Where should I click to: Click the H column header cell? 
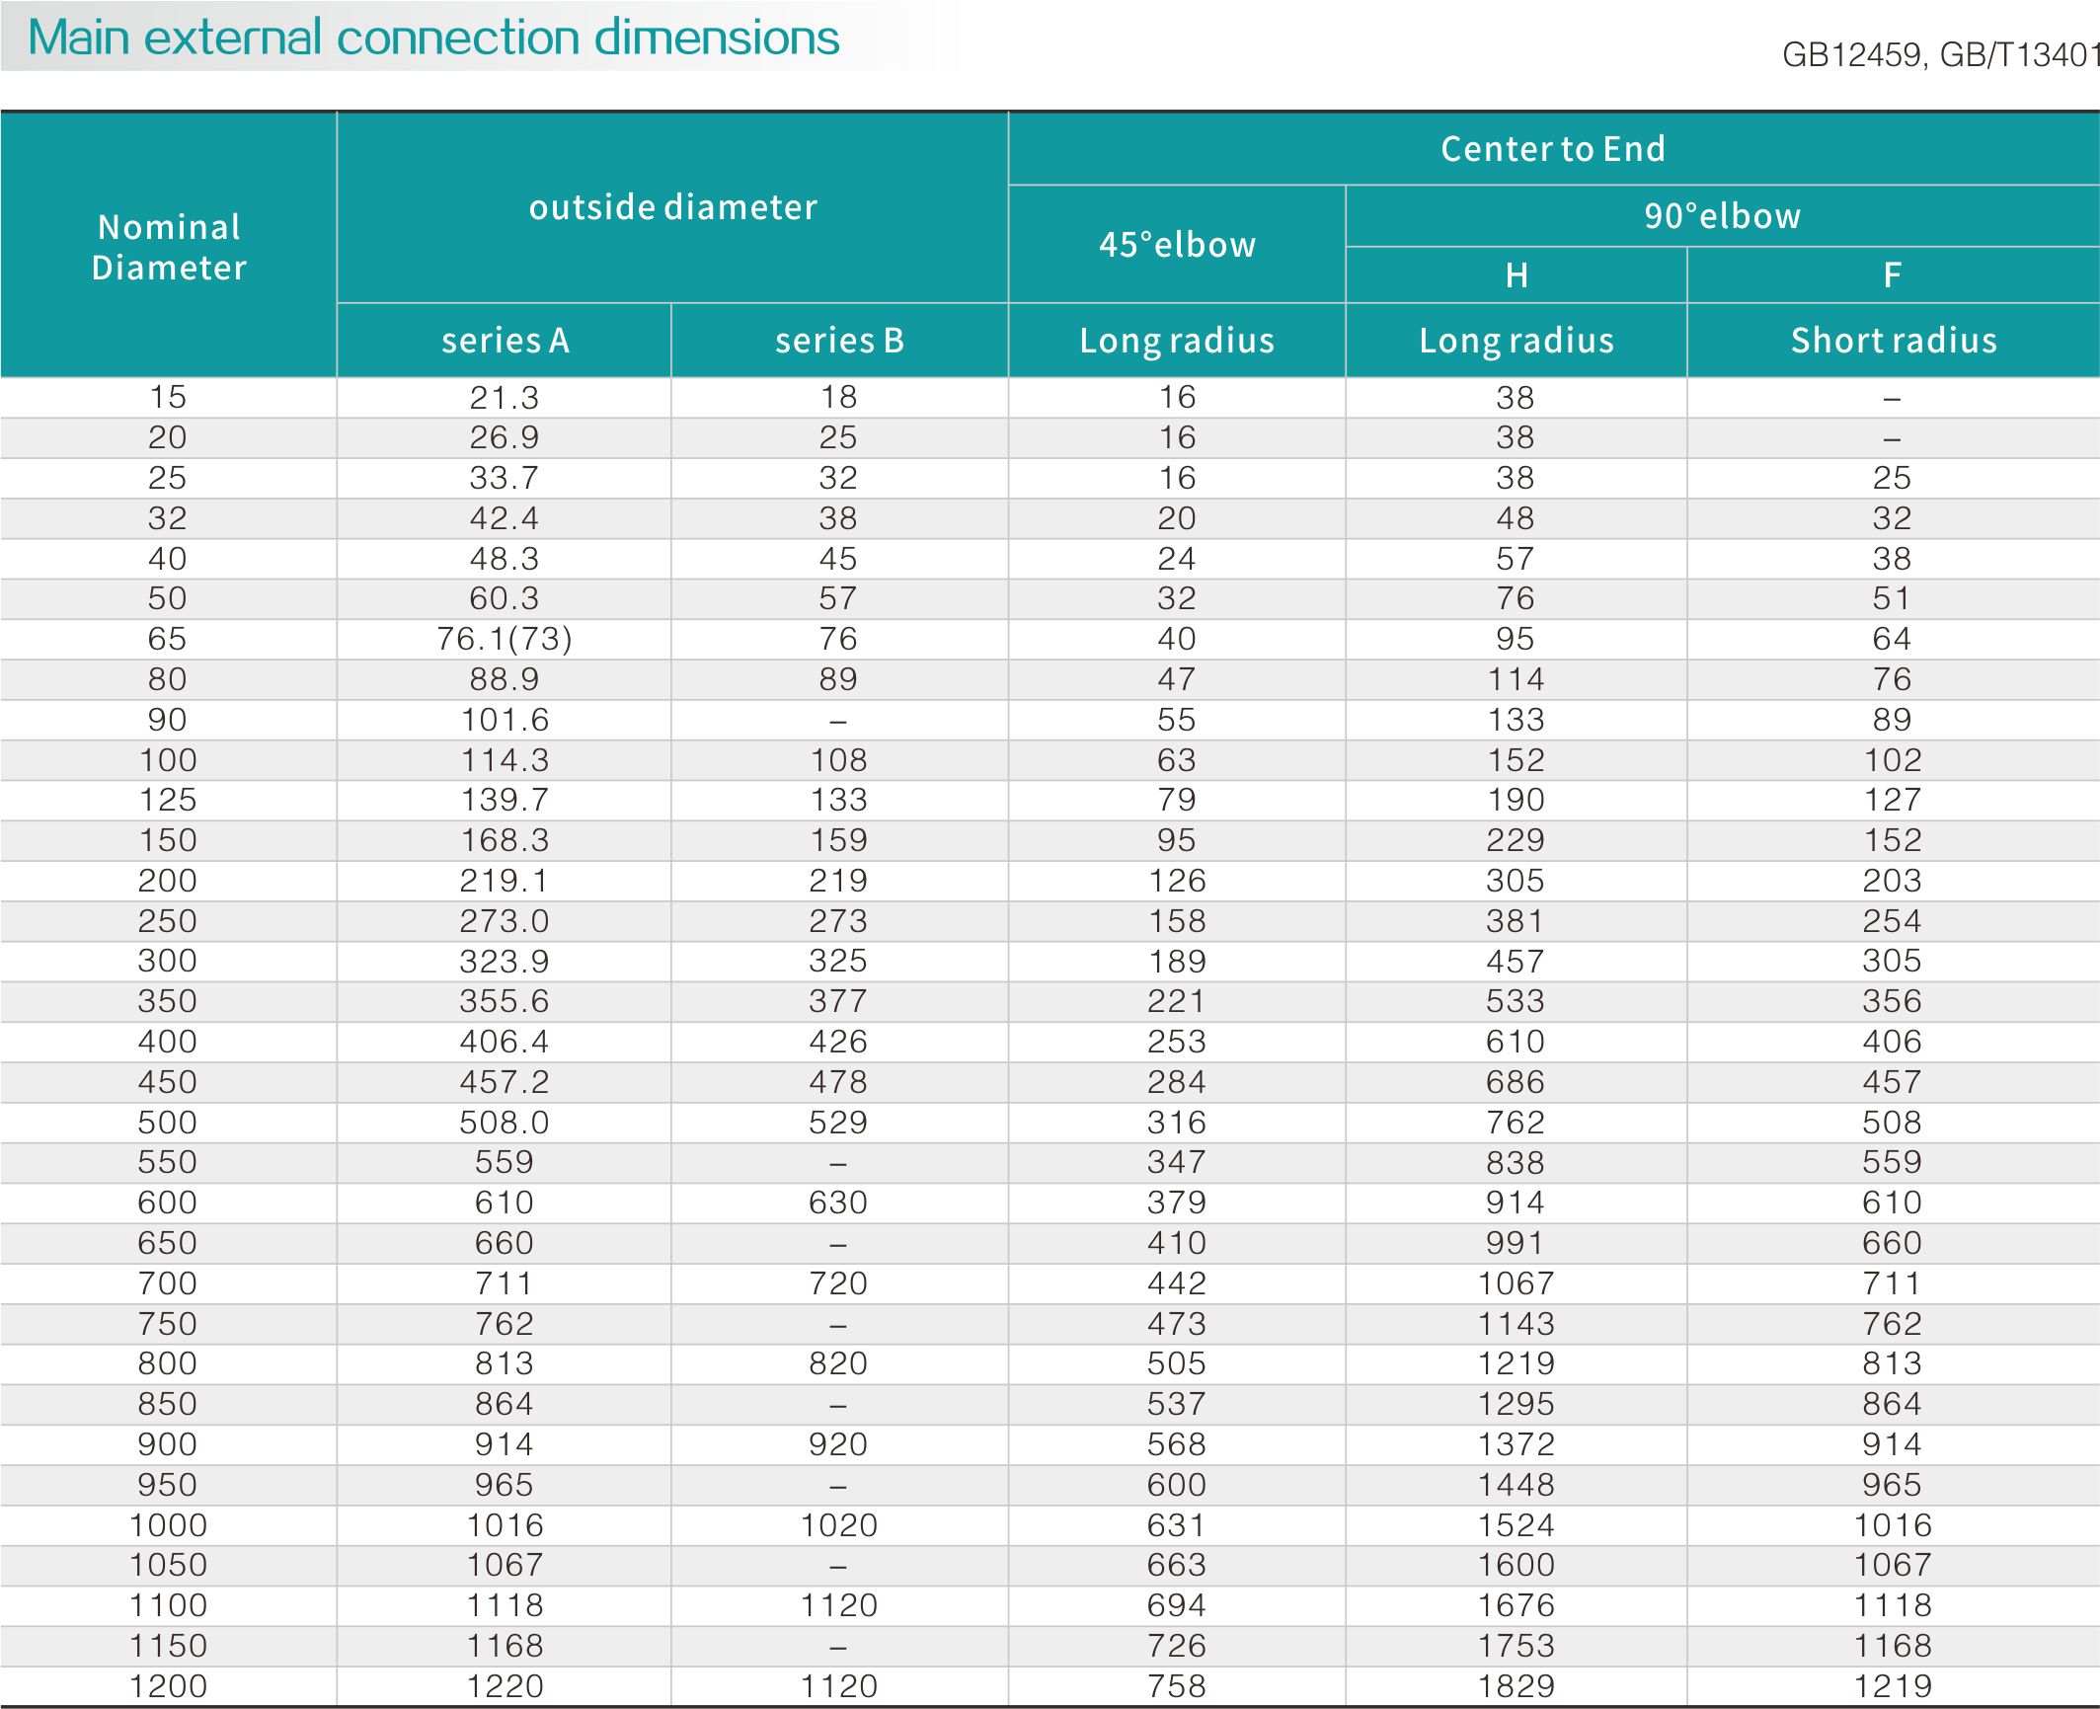click(1517, 275)
